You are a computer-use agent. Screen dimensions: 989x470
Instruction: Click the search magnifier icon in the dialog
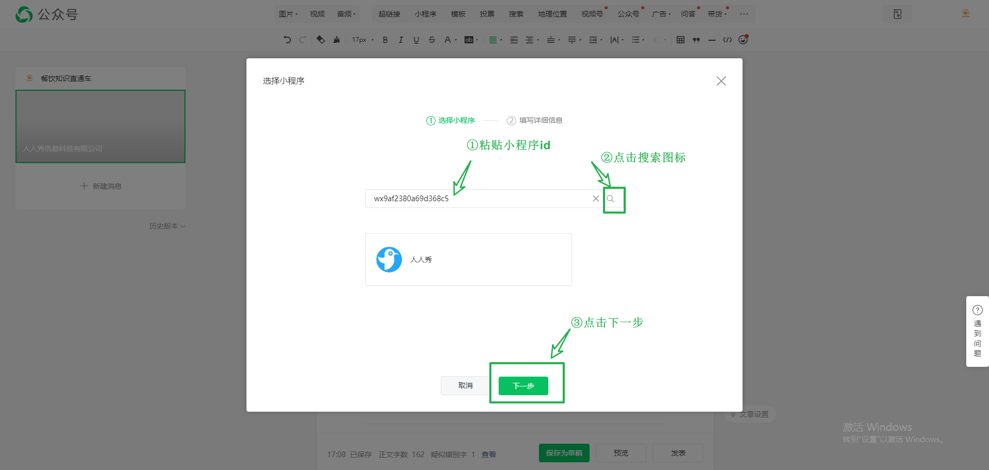tap(610, 199)
